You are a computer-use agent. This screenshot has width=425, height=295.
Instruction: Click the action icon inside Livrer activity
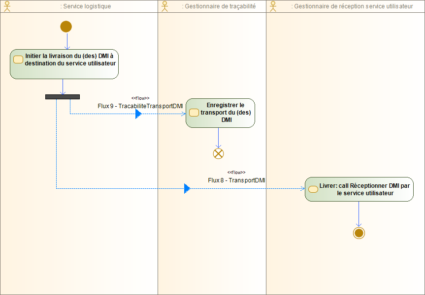click(313, 189)
